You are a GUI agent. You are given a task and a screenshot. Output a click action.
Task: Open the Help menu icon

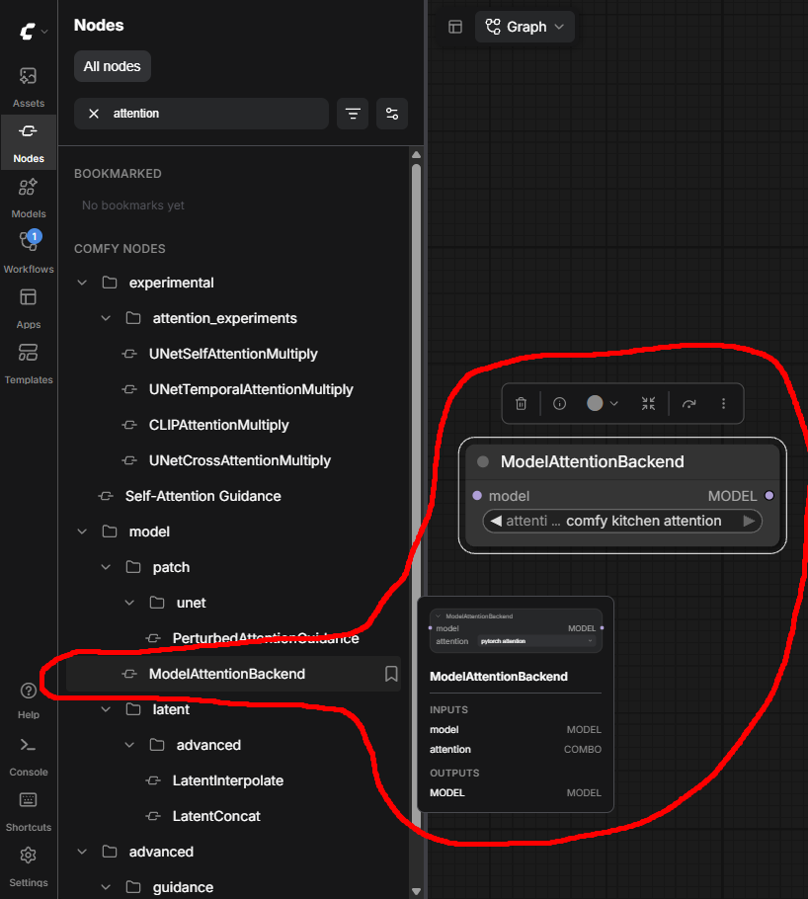(x=28, y=691)
